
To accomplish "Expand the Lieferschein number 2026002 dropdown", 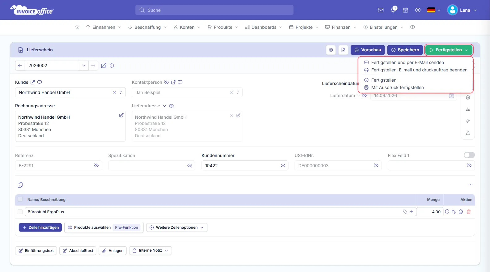I will click(83, 66).
